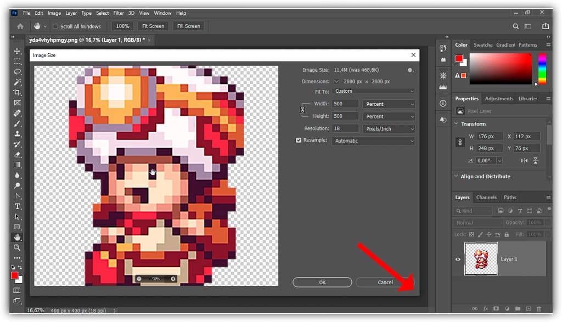Select the Path Selection tool
This screenshot has height=322, width=562.
click(17, 217)
